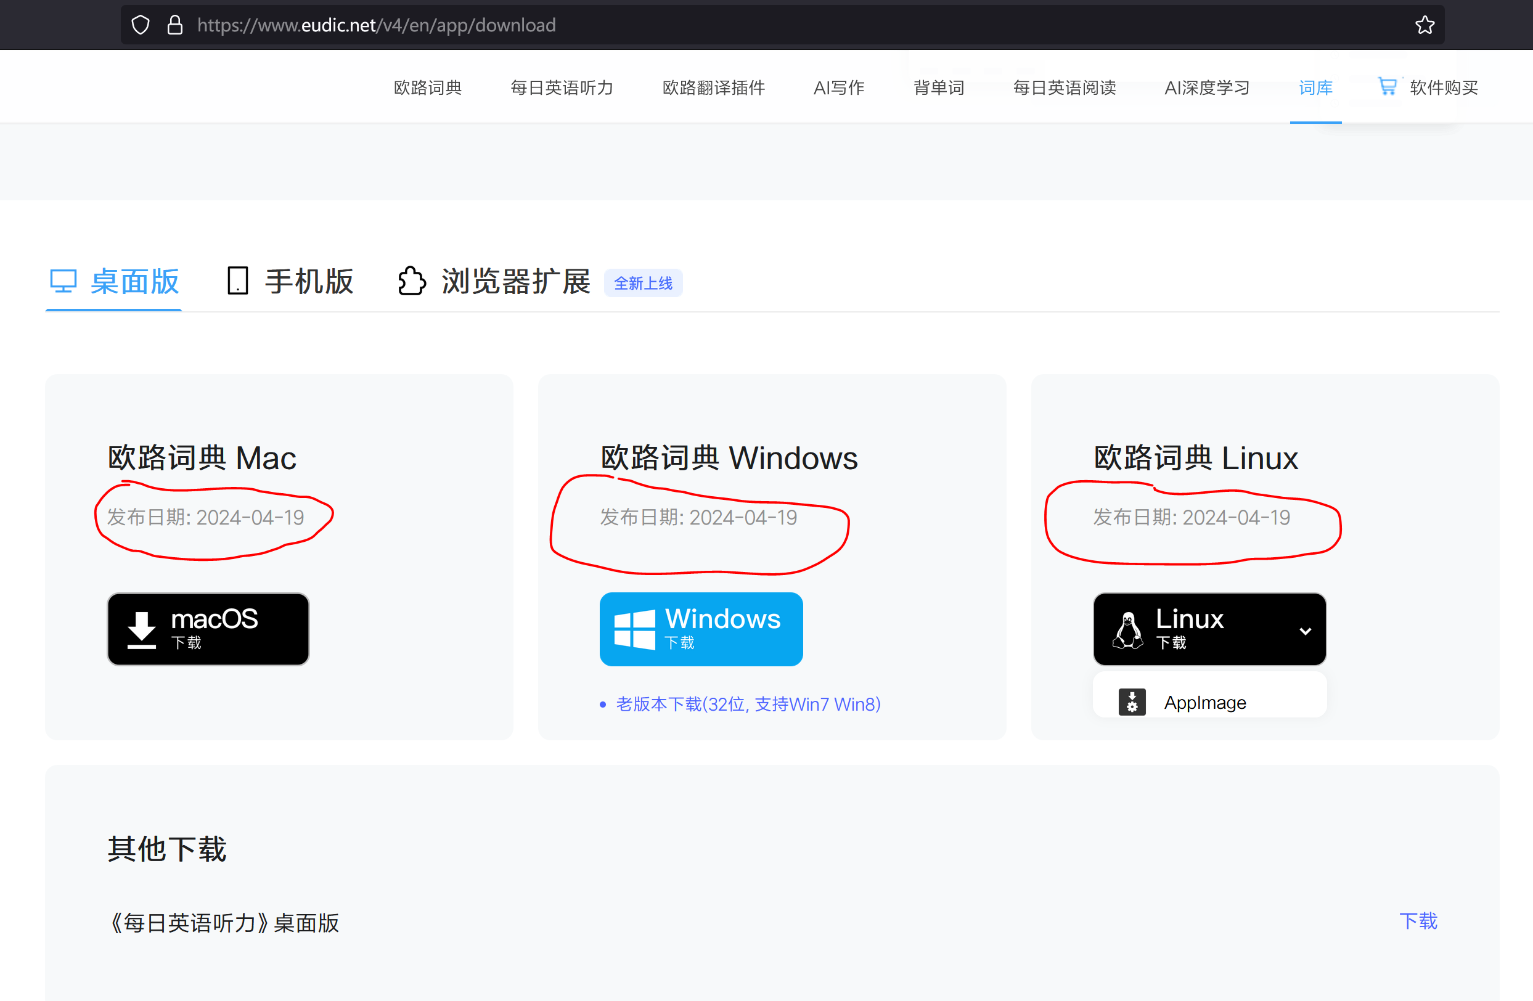The height and width of the screenshot is (1001, 1533).
Task: Switch to the 桌面版 tab
Action: coord(114,282)
